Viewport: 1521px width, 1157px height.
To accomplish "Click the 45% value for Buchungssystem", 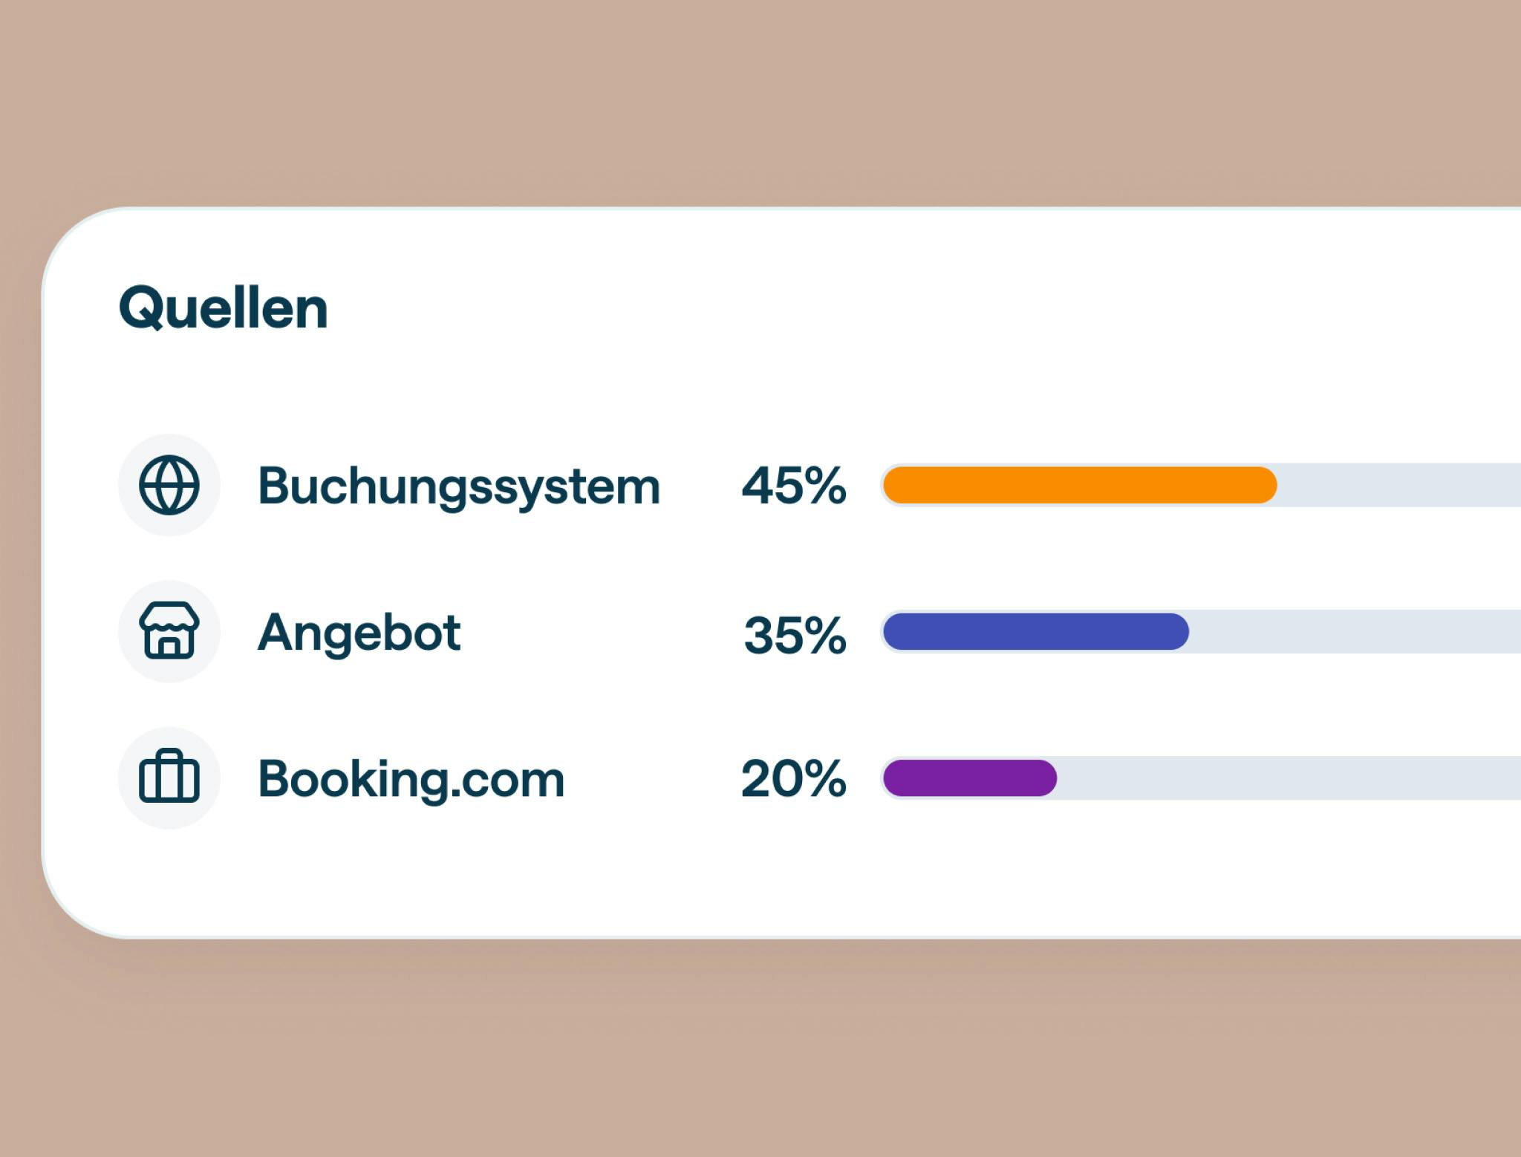I will [x=793, y=486].
